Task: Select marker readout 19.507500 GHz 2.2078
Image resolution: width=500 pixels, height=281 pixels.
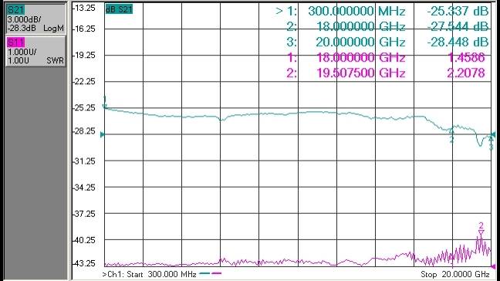Action: (386, 73)
